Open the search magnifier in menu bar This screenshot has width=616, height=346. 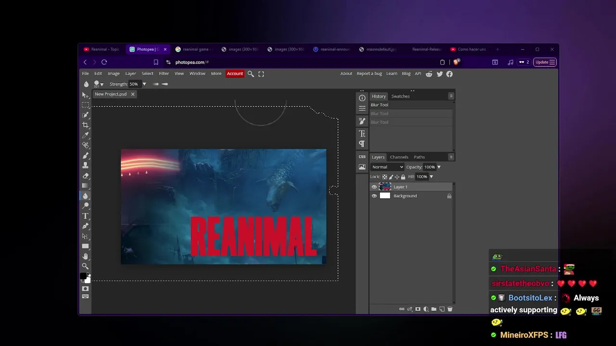(x=251, y=74)
